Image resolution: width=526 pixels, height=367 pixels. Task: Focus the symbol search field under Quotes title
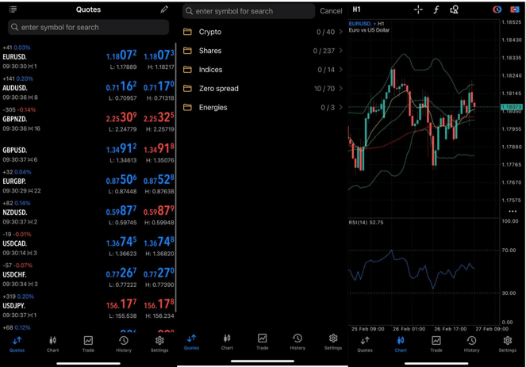pyautogui.click(x=88, y=27)
